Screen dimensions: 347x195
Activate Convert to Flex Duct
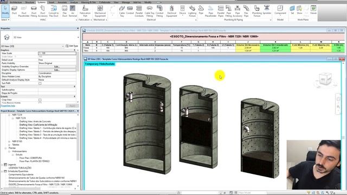(53, 11)
